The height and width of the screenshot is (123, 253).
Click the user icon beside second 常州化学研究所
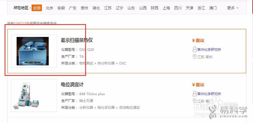[x=195, y=94]
